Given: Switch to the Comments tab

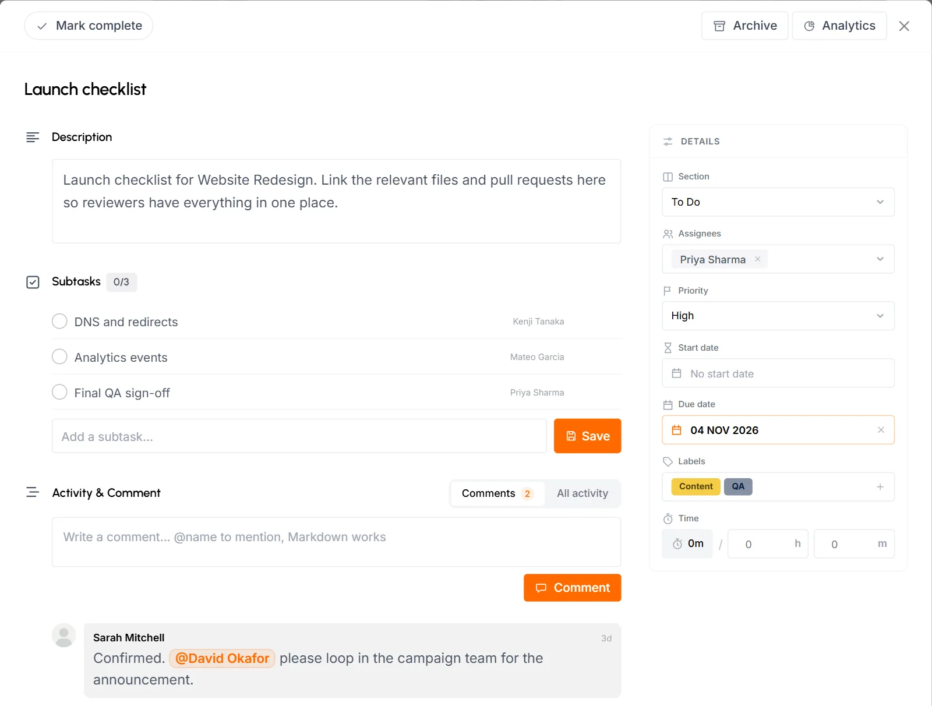Looking at the screenshot, I should (x=497, y=493).
